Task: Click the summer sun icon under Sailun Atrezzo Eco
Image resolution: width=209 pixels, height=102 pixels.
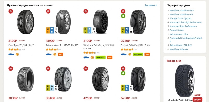Action: pos(55,54)
